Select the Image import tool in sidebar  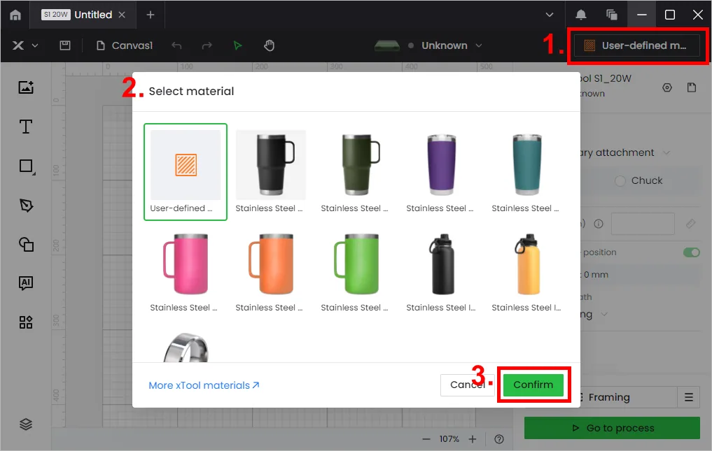click(x=26, y=87)
